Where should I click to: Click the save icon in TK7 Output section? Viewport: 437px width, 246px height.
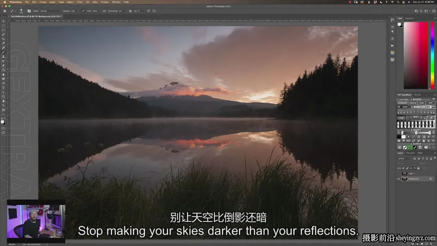(x=420, y=147)
